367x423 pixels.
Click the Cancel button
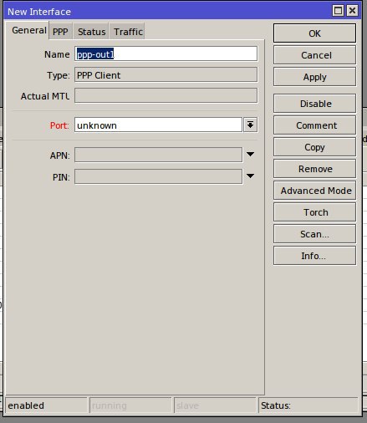(x=314, y=55)
